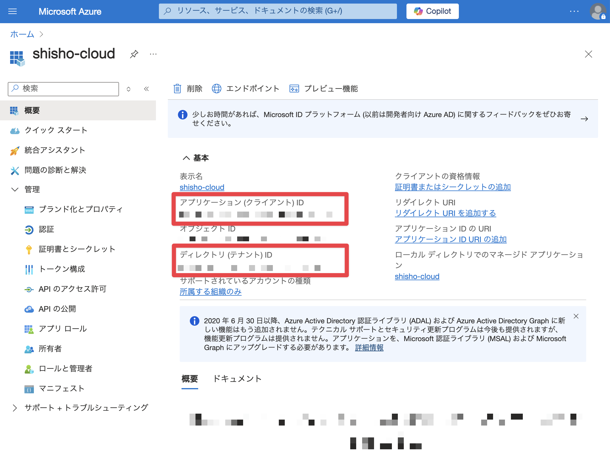
Task: Dismiss the ADAL notice banner
Action: click(x=576, y=316)
